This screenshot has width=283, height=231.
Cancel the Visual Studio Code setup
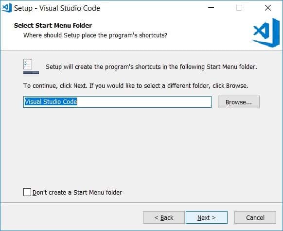(255, 217)
